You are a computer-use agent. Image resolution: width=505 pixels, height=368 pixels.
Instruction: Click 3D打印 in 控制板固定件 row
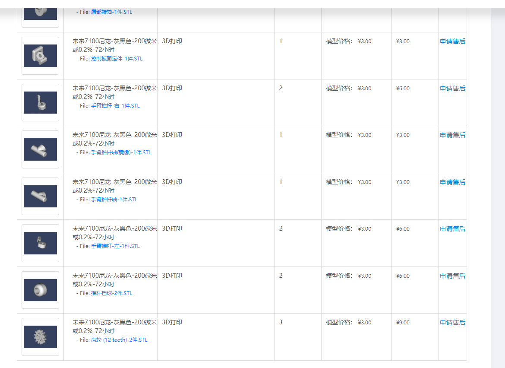(x=172, y=41)
